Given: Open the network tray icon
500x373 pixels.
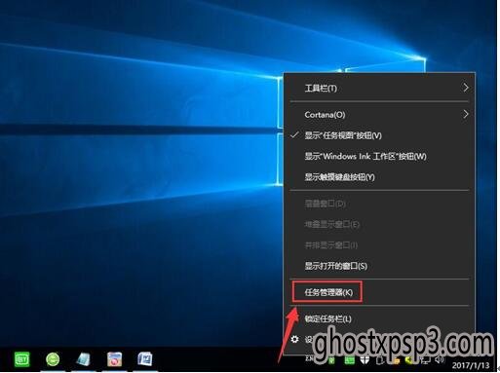Looking at the screenshot, I should pyautogui.click(x=425, y=360).
